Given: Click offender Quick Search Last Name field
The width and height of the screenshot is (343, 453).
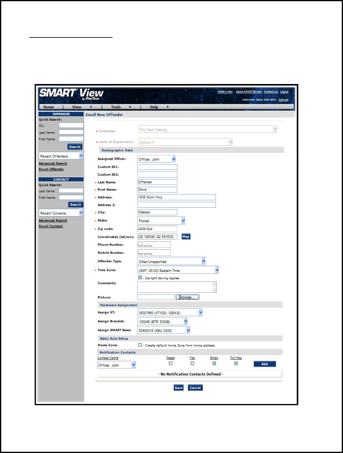Looking at the screenshot, I should pyautogui.click(x=71, y=132).
